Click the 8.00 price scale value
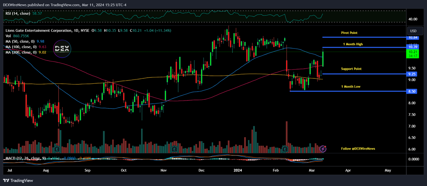This screenshot has width=427, height=186. click(x=412, y=103)
